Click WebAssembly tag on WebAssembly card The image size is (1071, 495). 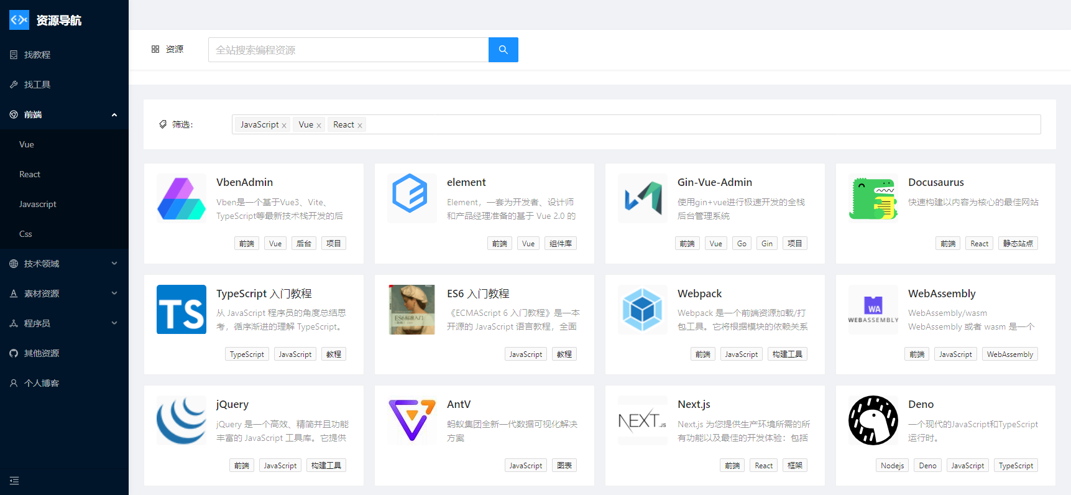click(x=1010, y=354)
